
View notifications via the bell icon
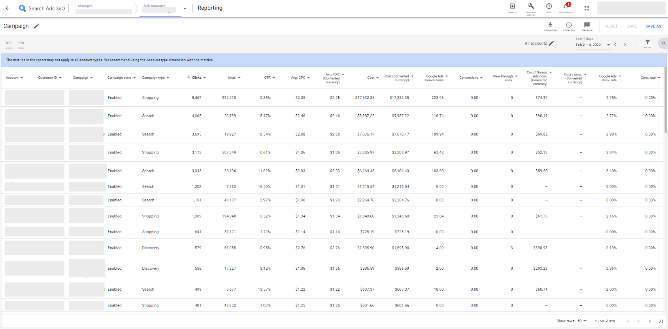566,7
